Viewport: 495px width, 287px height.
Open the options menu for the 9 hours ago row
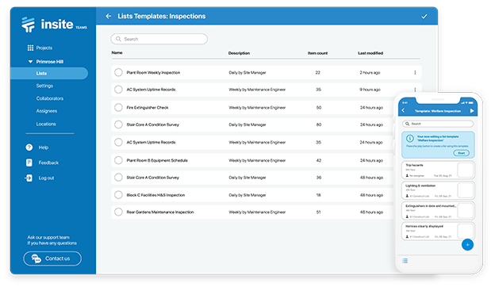coord(415,90)
